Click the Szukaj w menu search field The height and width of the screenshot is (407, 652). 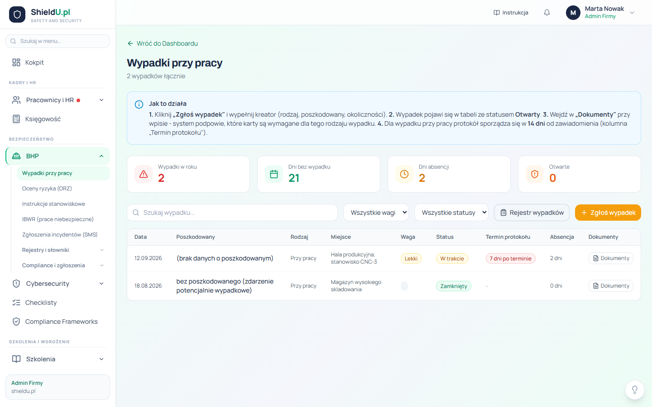(x=58, y=41)
